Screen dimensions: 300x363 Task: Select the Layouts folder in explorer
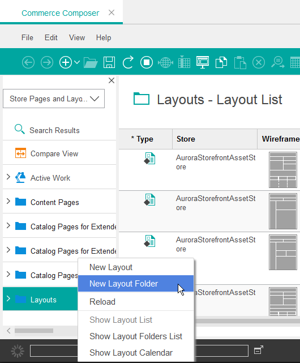(43, 300)
